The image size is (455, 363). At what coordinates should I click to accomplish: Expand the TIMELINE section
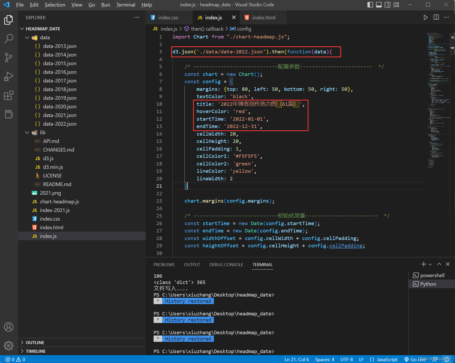click(x=82, y=351)
